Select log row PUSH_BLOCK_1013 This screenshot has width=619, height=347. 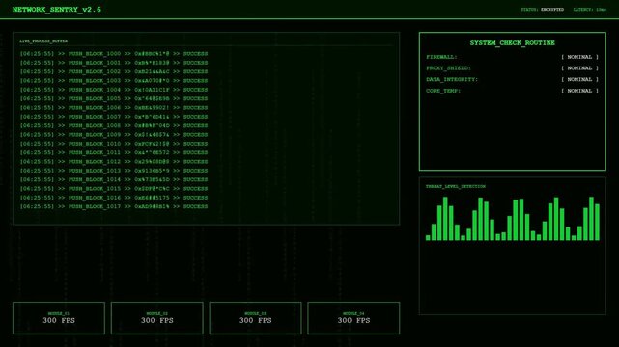pos(114,171)
